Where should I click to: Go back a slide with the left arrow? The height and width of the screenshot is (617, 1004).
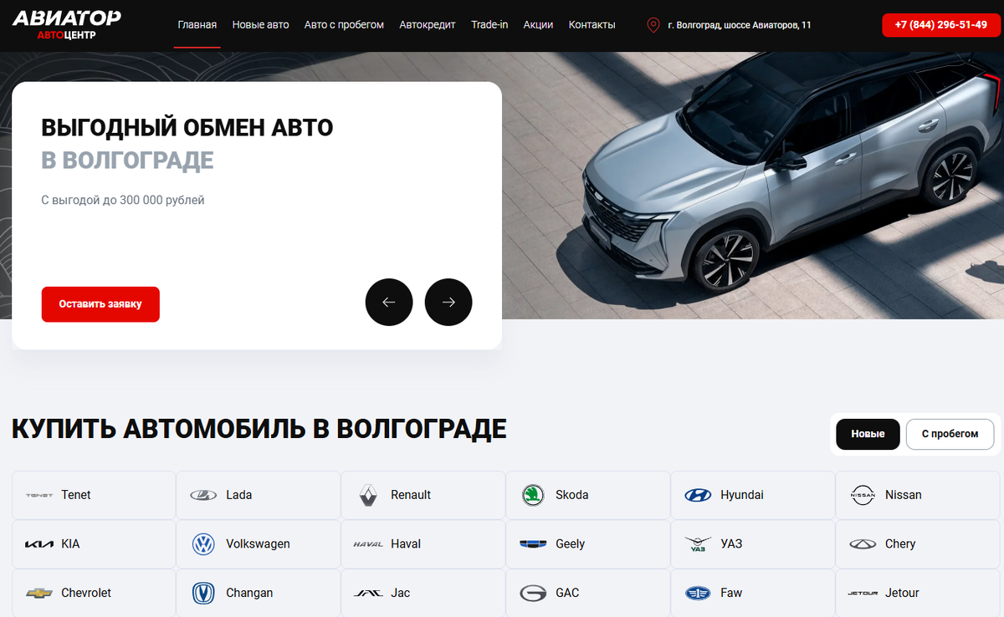point(389,302)
